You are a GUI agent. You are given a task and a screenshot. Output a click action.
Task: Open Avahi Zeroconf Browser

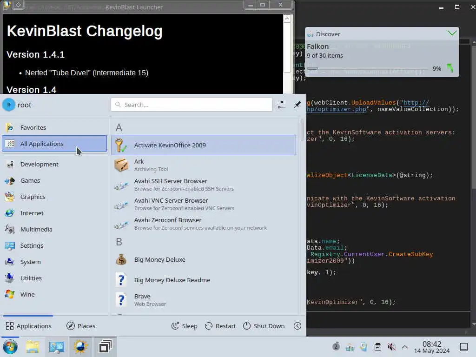(x=204, y=224)
